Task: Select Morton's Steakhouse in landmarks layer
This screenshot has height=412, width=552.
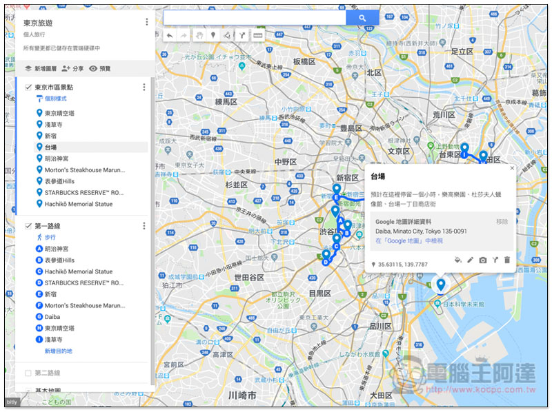Action: pyautogui.click(x=84, y=169)
